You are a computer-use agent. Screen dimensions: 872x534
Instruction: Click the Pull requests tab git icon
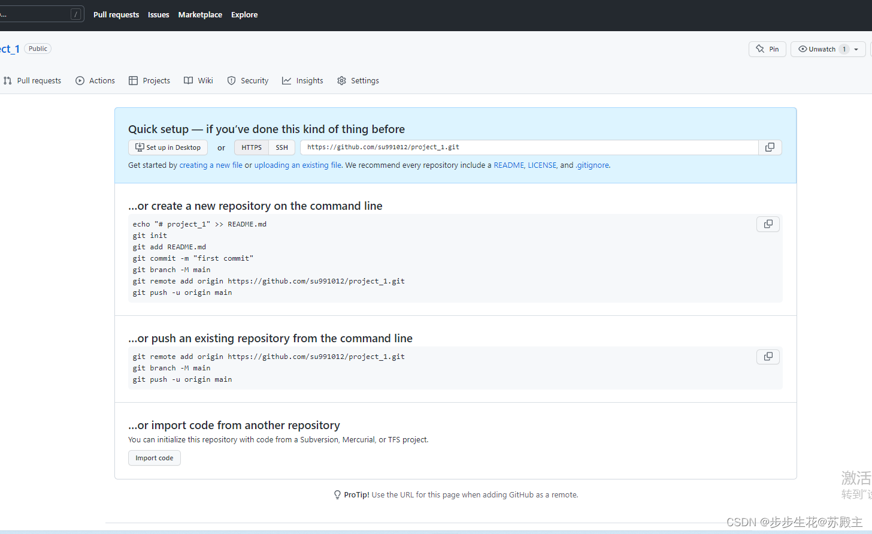[7, 80]
